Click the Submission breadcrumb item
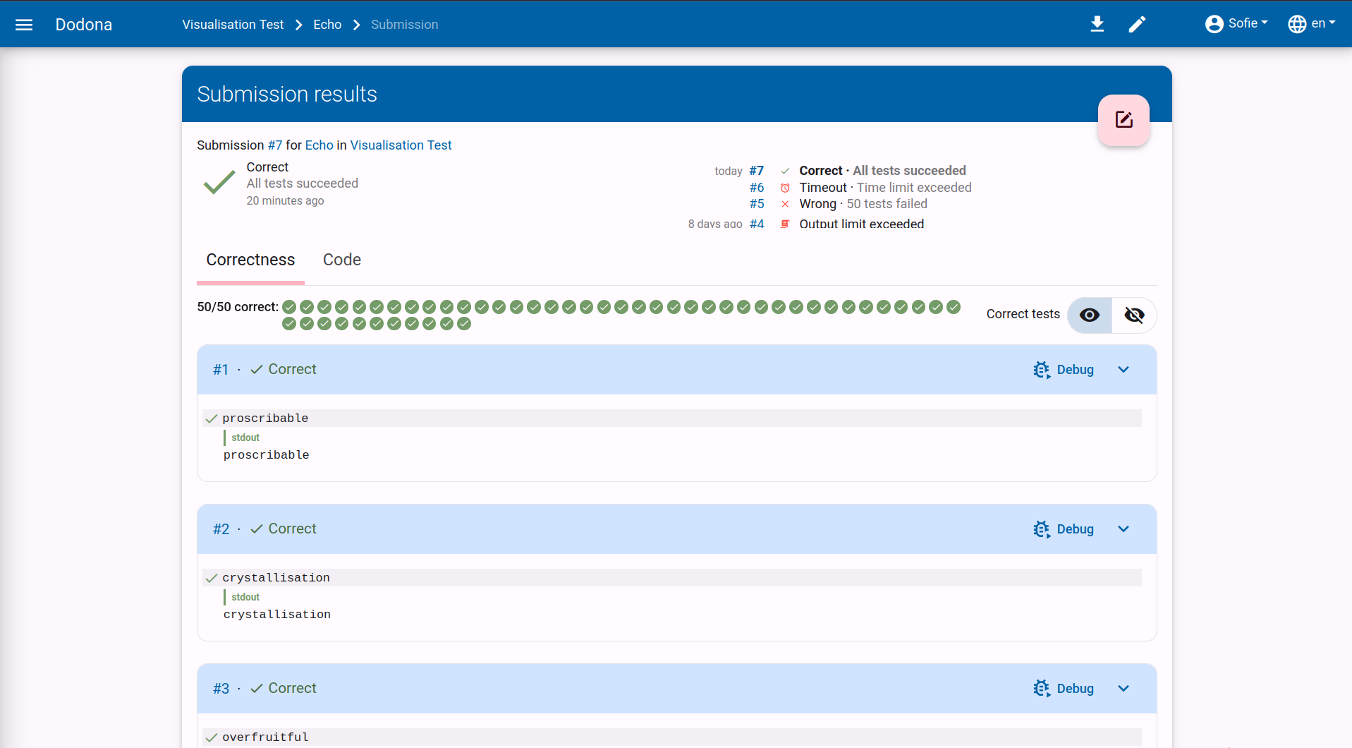This screenshot has height=748, width=1352. click(x=405, y=25)
